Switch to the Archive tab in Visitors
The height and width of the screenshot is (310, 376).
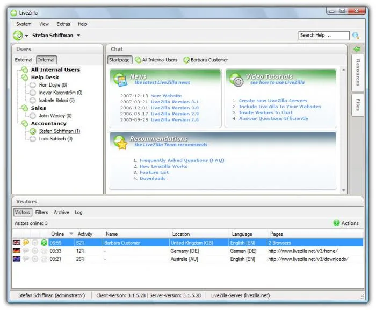pos(61,212)
